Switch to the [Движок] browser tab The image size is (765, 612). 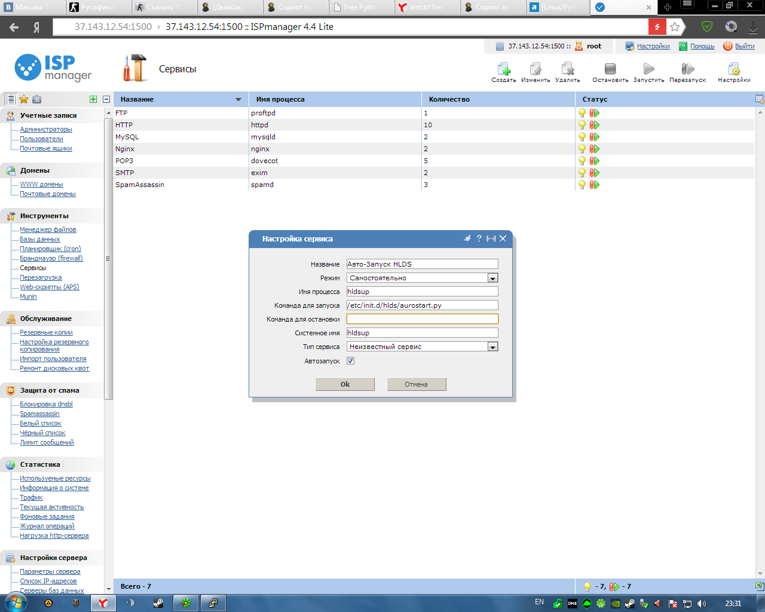pos(229,7)
